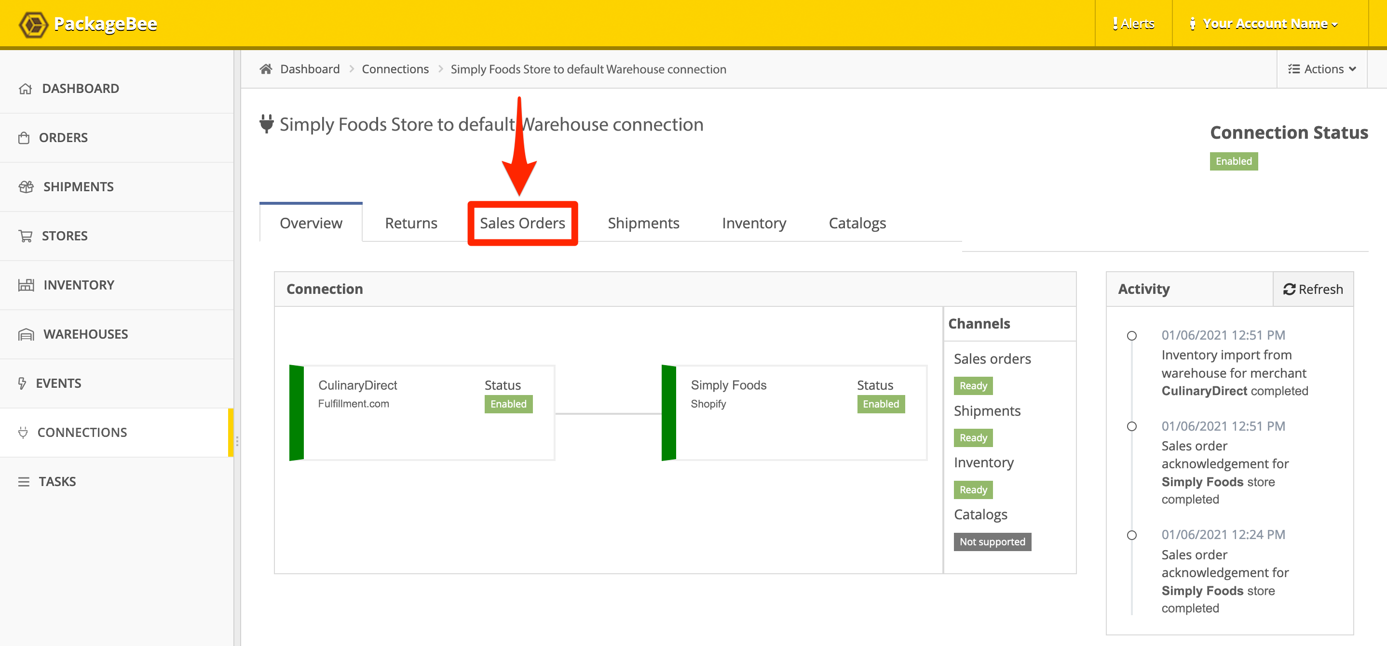This screenshot has height=646, width=1387.
Task: Go to DASHBOARD in the sidebar
Action: pyautogui.click(x=117, y=89)
